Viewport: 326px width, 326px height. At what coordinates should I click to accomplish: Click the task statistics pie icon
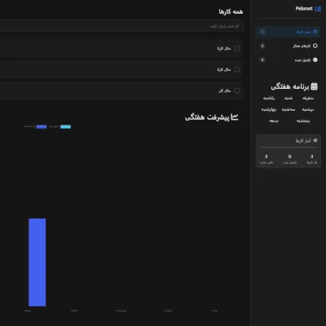coord(315,140)
